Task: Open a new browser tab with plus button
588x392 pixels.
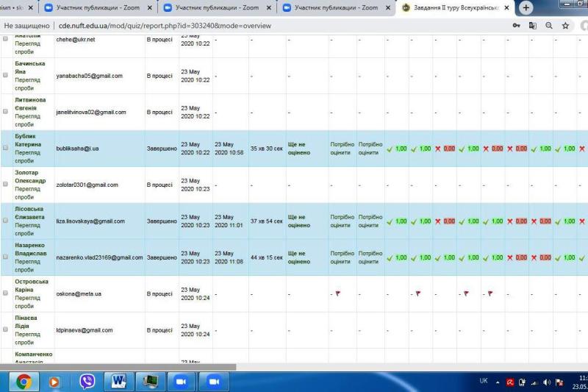Action: pyautogui.click(x=526, y=7)
